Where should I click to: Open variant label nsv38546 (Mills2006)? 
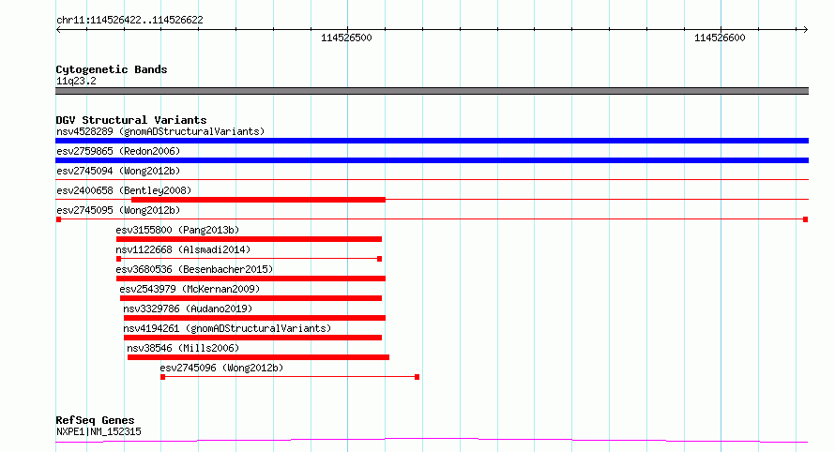point(183,348)
